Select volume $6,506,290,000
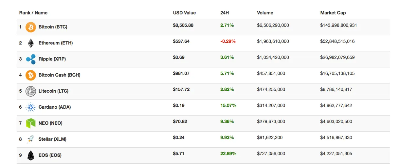 (x=273, y=25)
